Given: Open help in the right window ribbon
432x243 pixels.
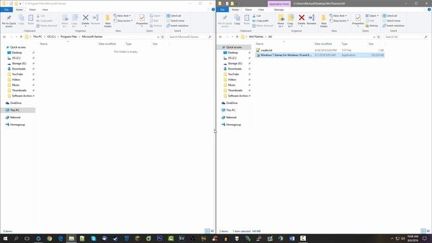Looking at the screenshot, I should point(429,9).
